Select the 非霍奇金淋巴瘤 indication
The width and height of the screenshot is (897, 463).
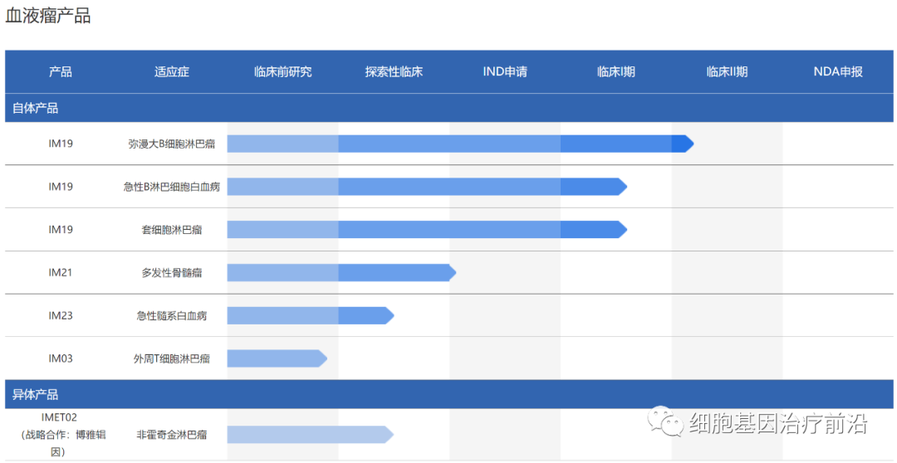tap(172, 435)
